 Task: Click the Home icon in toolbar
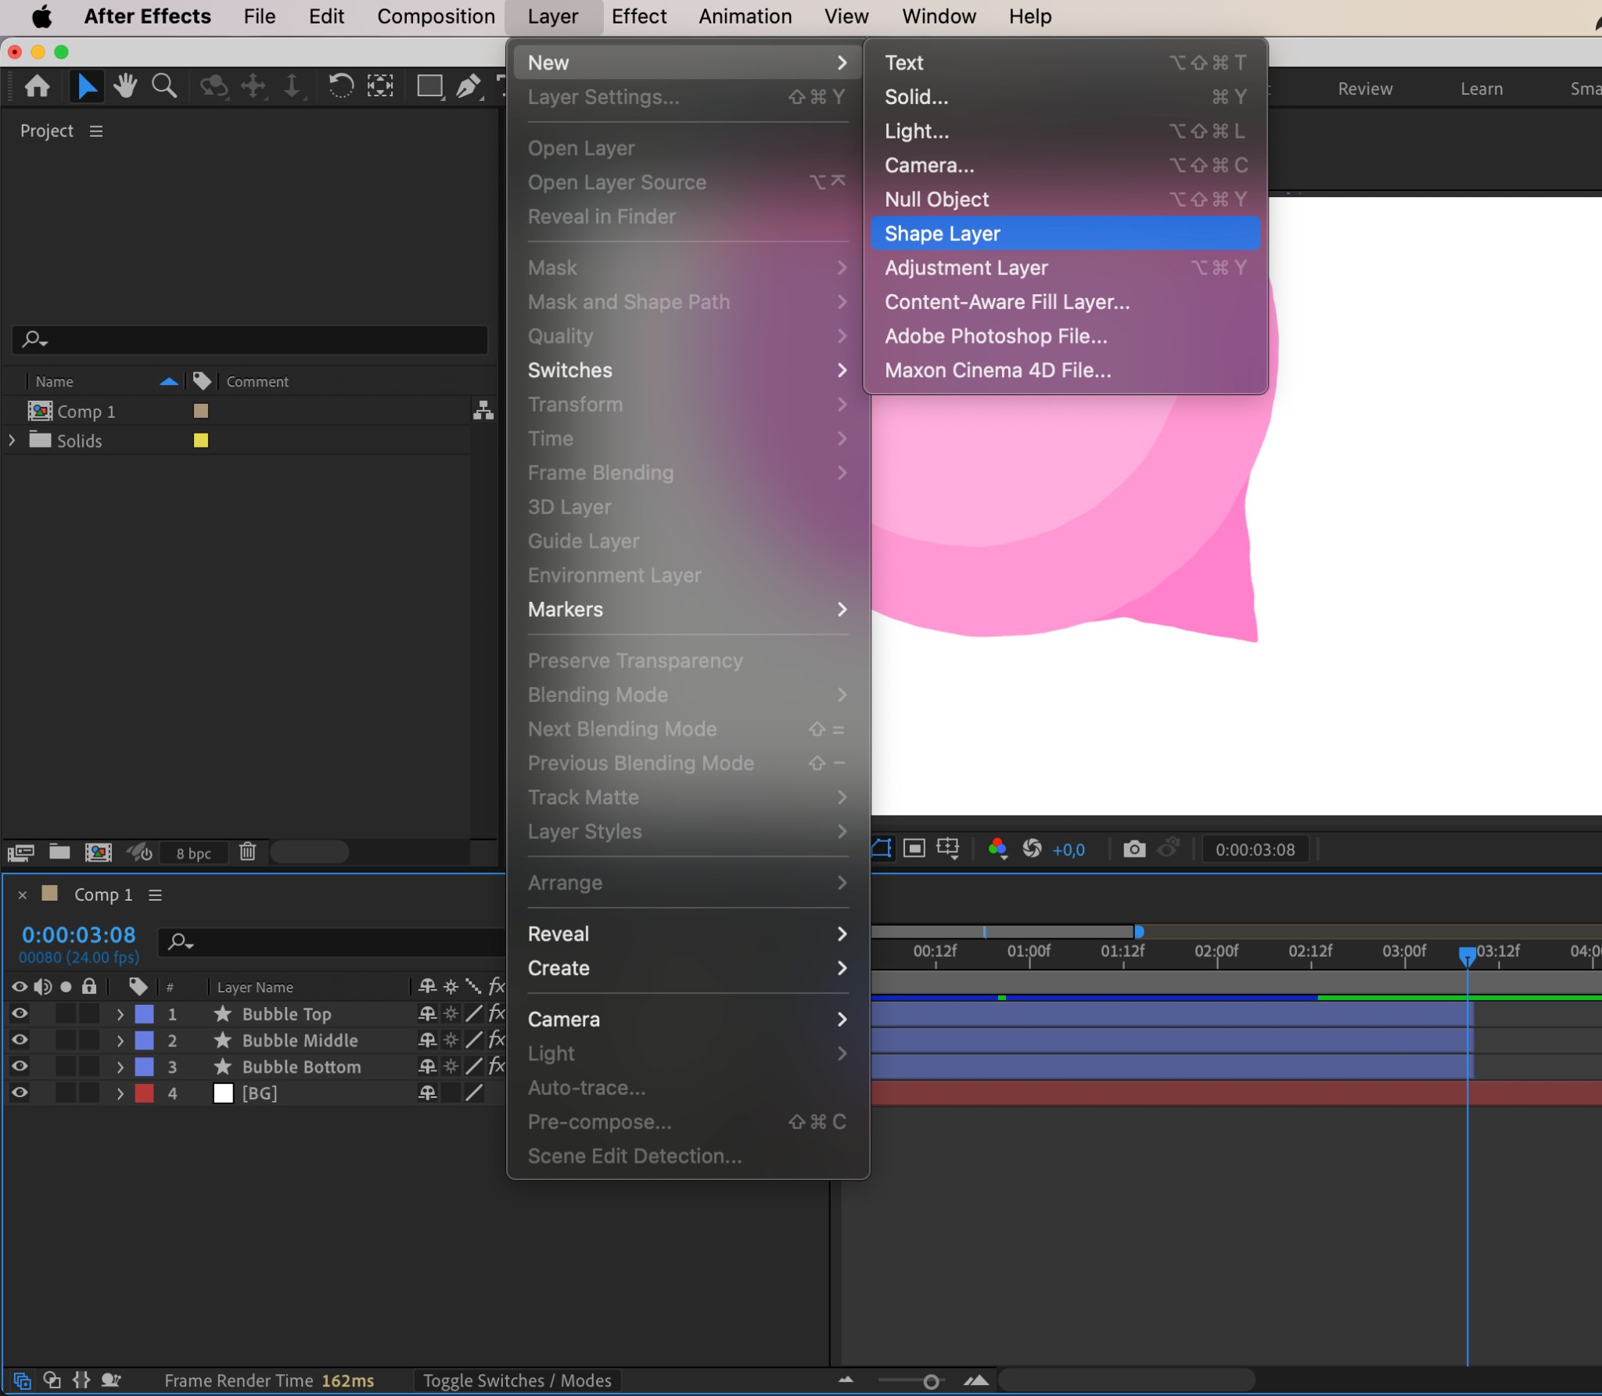pyautogui.click(x=38, y=86)
